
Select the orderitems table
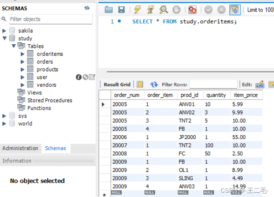pos(50,54)
